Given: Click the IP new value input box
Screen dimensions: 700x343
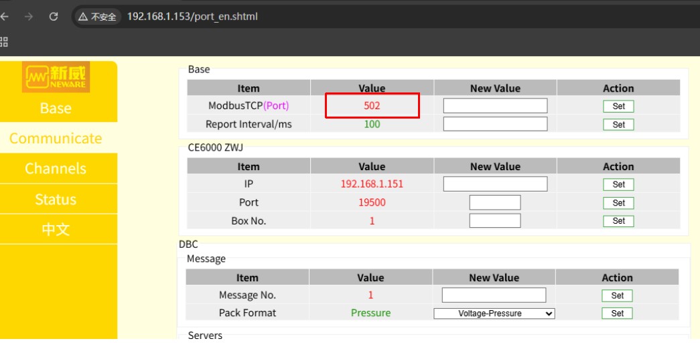Looking at the screenshot, I should point(495,184).
